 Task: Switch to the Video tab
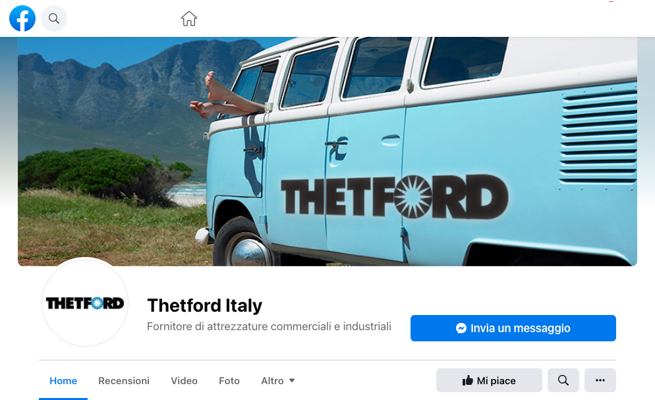185,380
